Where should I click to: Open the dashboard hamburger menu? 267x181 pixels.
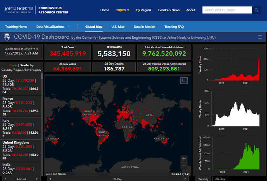pyautogui.click(x=260, y=37)
